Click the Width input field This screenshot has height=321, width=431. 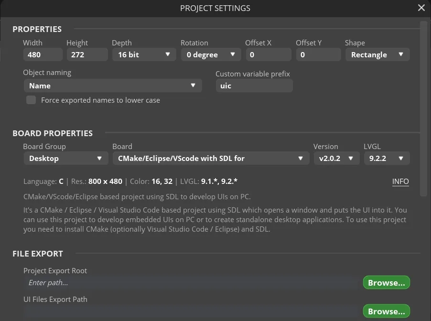(43, 54)
